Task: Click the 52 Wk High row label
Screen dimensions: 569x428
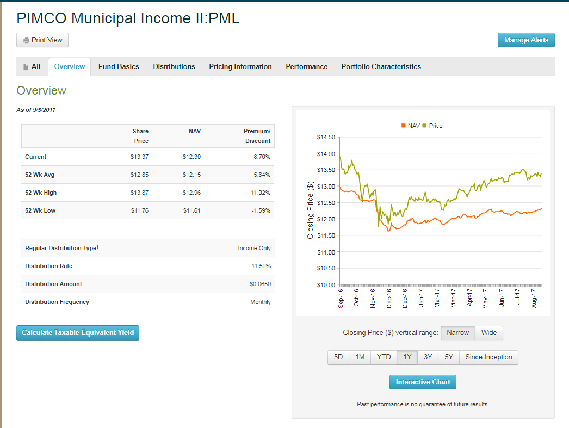Action: [41, 193]
